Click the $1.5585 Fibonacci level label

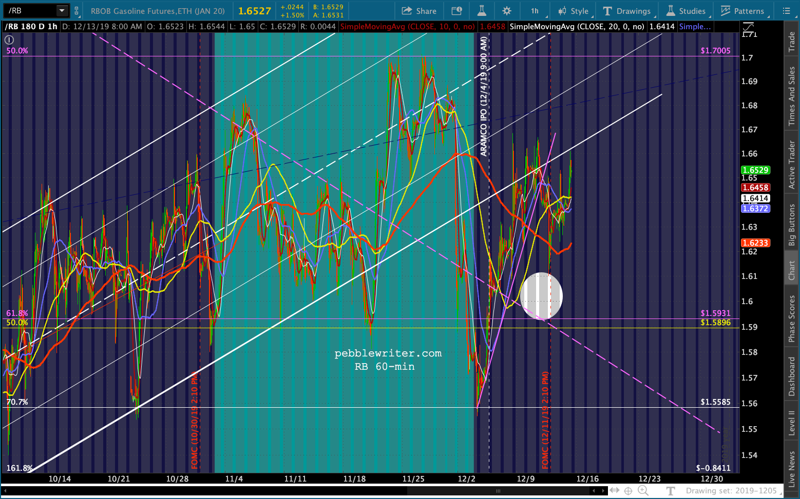[715, 402]
